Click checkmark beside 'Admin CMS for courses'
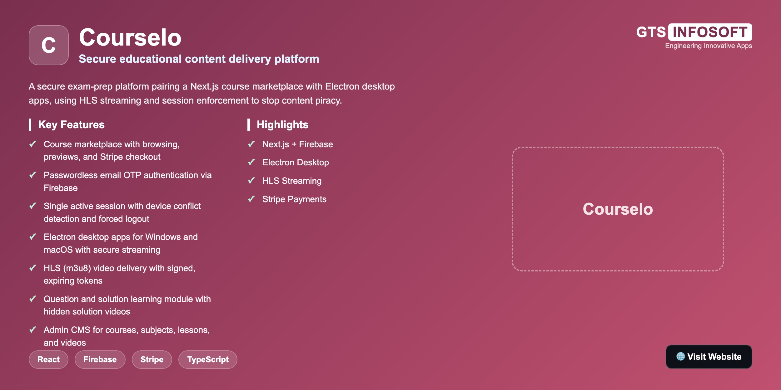 click(x=33, y=330)
